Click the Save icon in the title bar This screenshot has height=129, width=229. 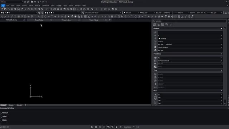point(32,2)
